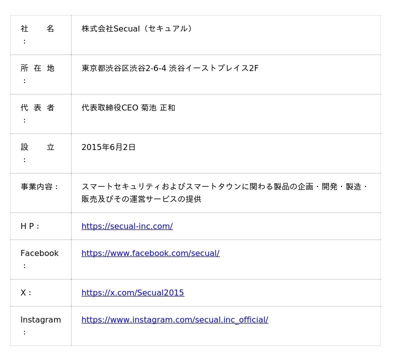Screen dimensions: 400x361
Task: Click the 設立 row label
Action: pyautogui.click(x=37, y=147)
